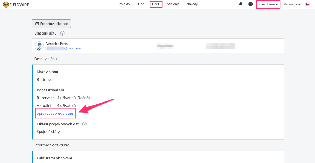The height and width of the screenshot is (163, 315).
Task: Open the Veronica user dropdown menu
Action: pos(292,4)
